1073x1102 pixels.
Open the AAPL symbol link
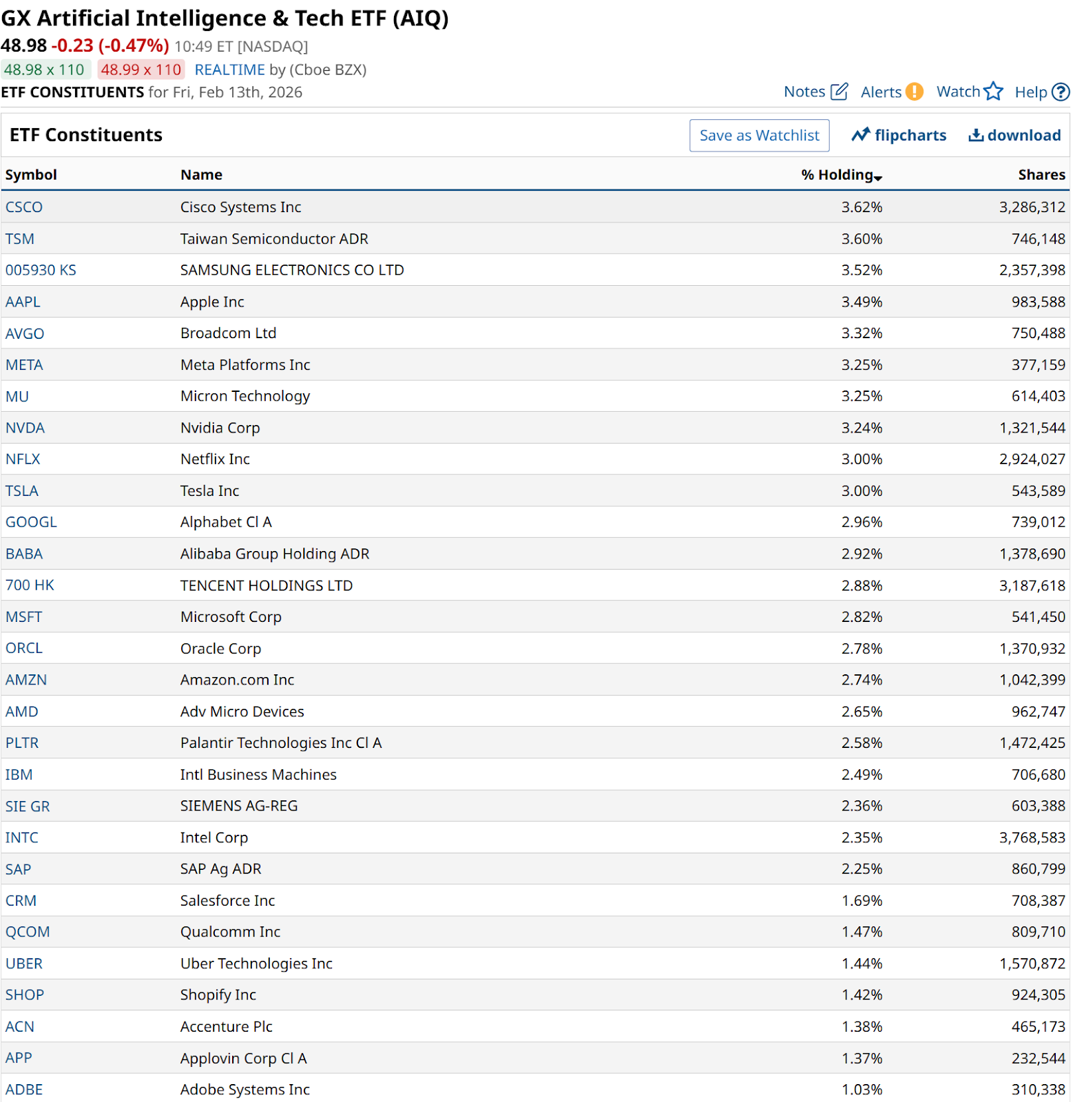tap(23, 302)
